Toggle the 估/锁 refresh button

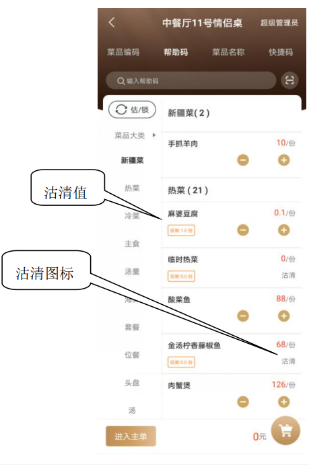click(x=132, y=110)
